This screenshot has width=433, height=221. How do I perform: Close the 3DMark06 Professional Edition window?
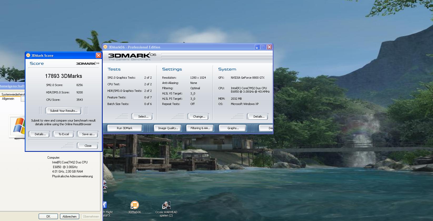(x=269, y=47)
